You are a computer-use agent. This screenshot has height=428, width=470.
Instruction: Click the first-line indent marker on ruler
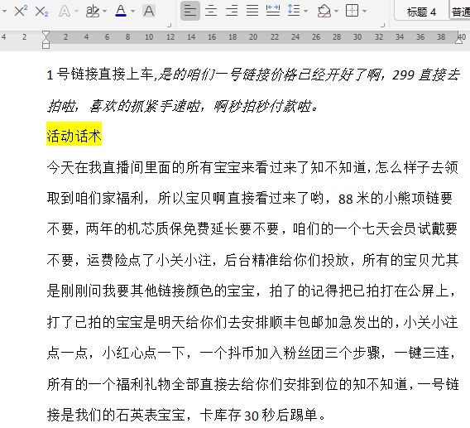click(46, 34)
